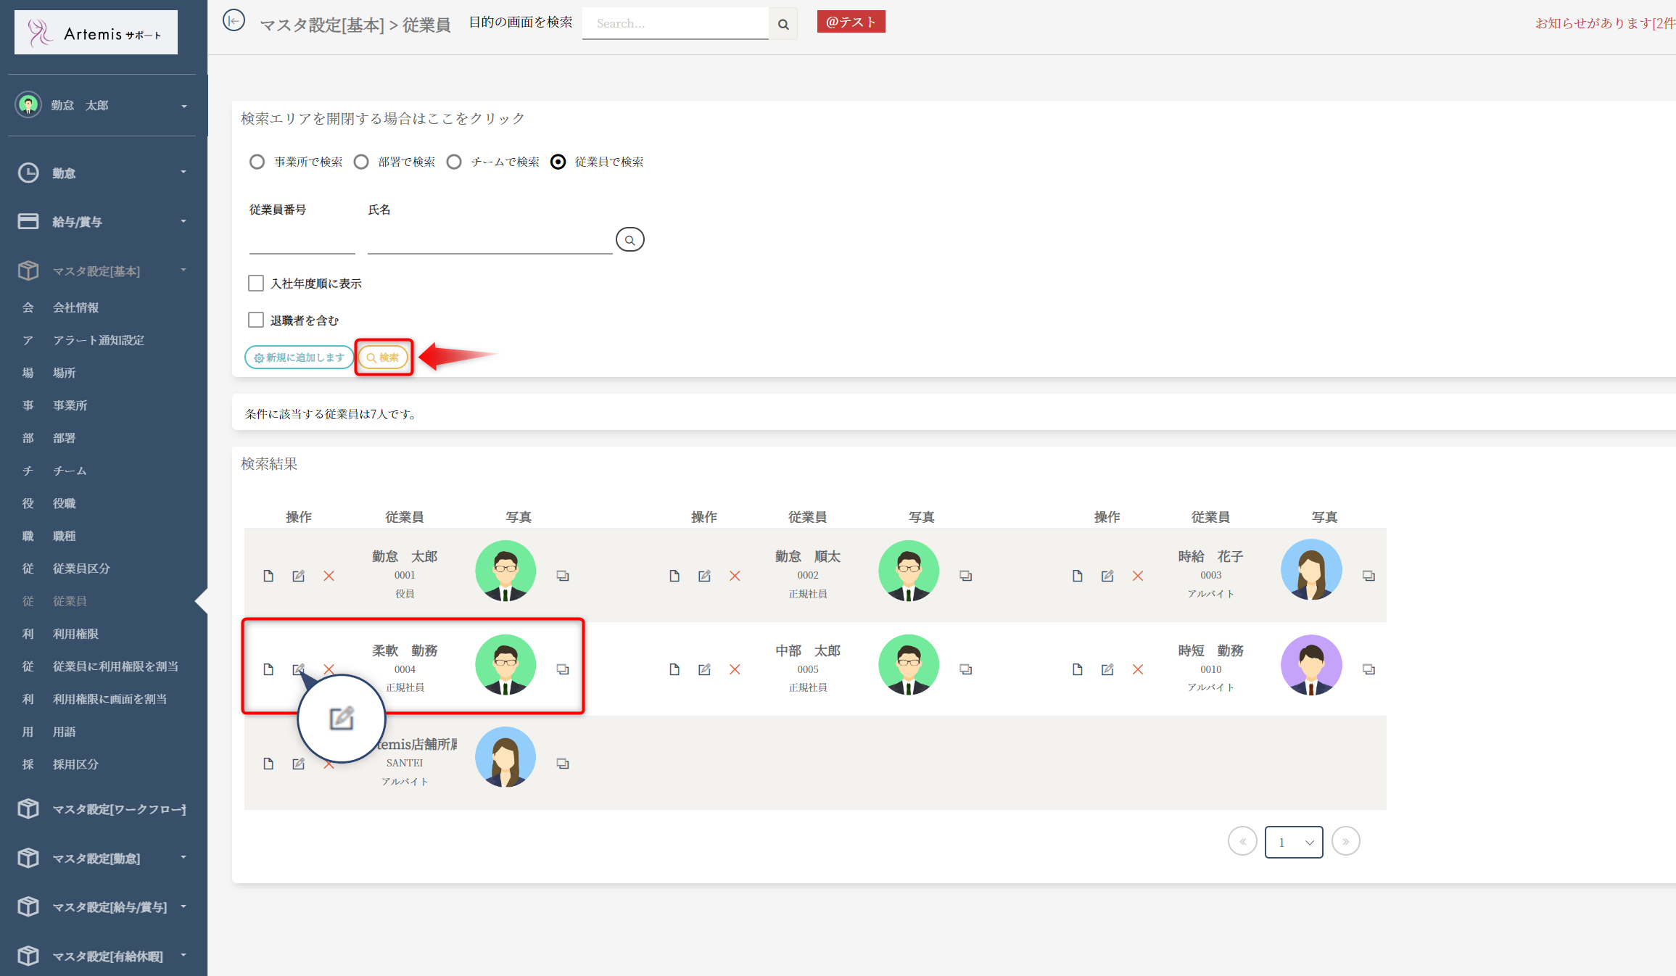Image resolution: width=1676 pixels, height=976 pixels.
Task: Click edit icon for 勤怠 太郎 (0001)
Action: [298, 576]
